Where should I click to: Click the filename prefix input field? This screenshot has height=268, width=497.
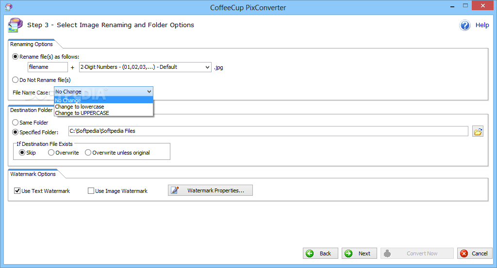click(48, 67)
